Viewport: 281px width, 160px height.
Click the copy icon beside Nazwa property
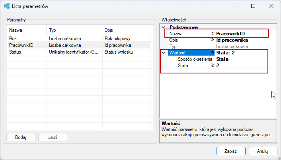(213, 33)
